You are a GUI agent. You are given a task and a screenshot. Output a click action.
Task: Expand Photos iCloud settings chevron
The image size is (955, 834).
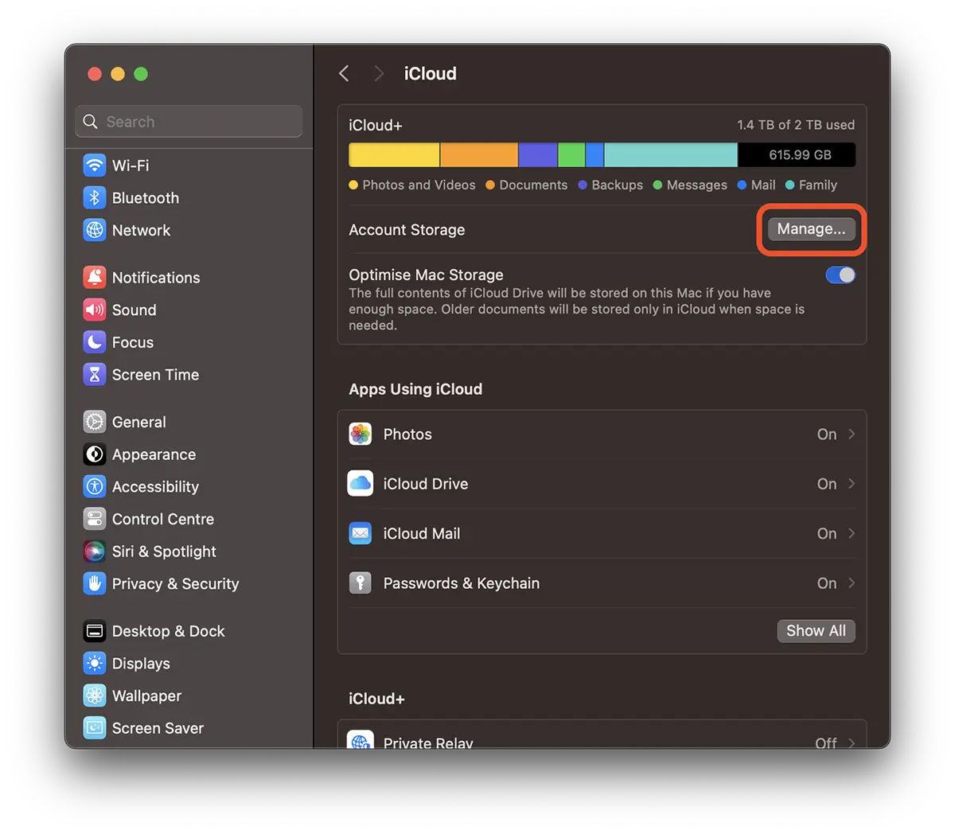[852, 435]
